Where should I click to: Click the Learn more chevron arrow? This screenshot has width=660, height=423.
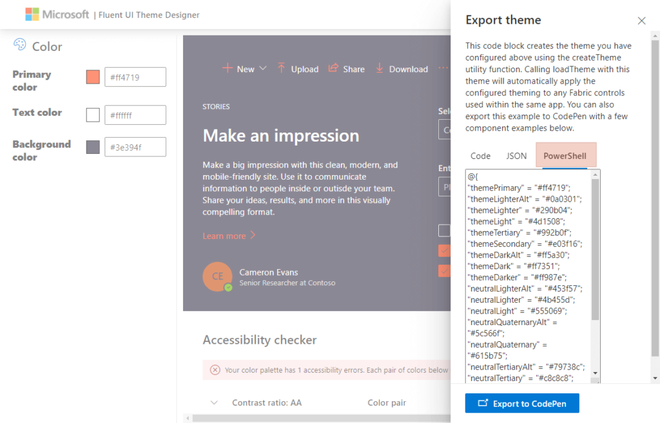click(253, 234)
